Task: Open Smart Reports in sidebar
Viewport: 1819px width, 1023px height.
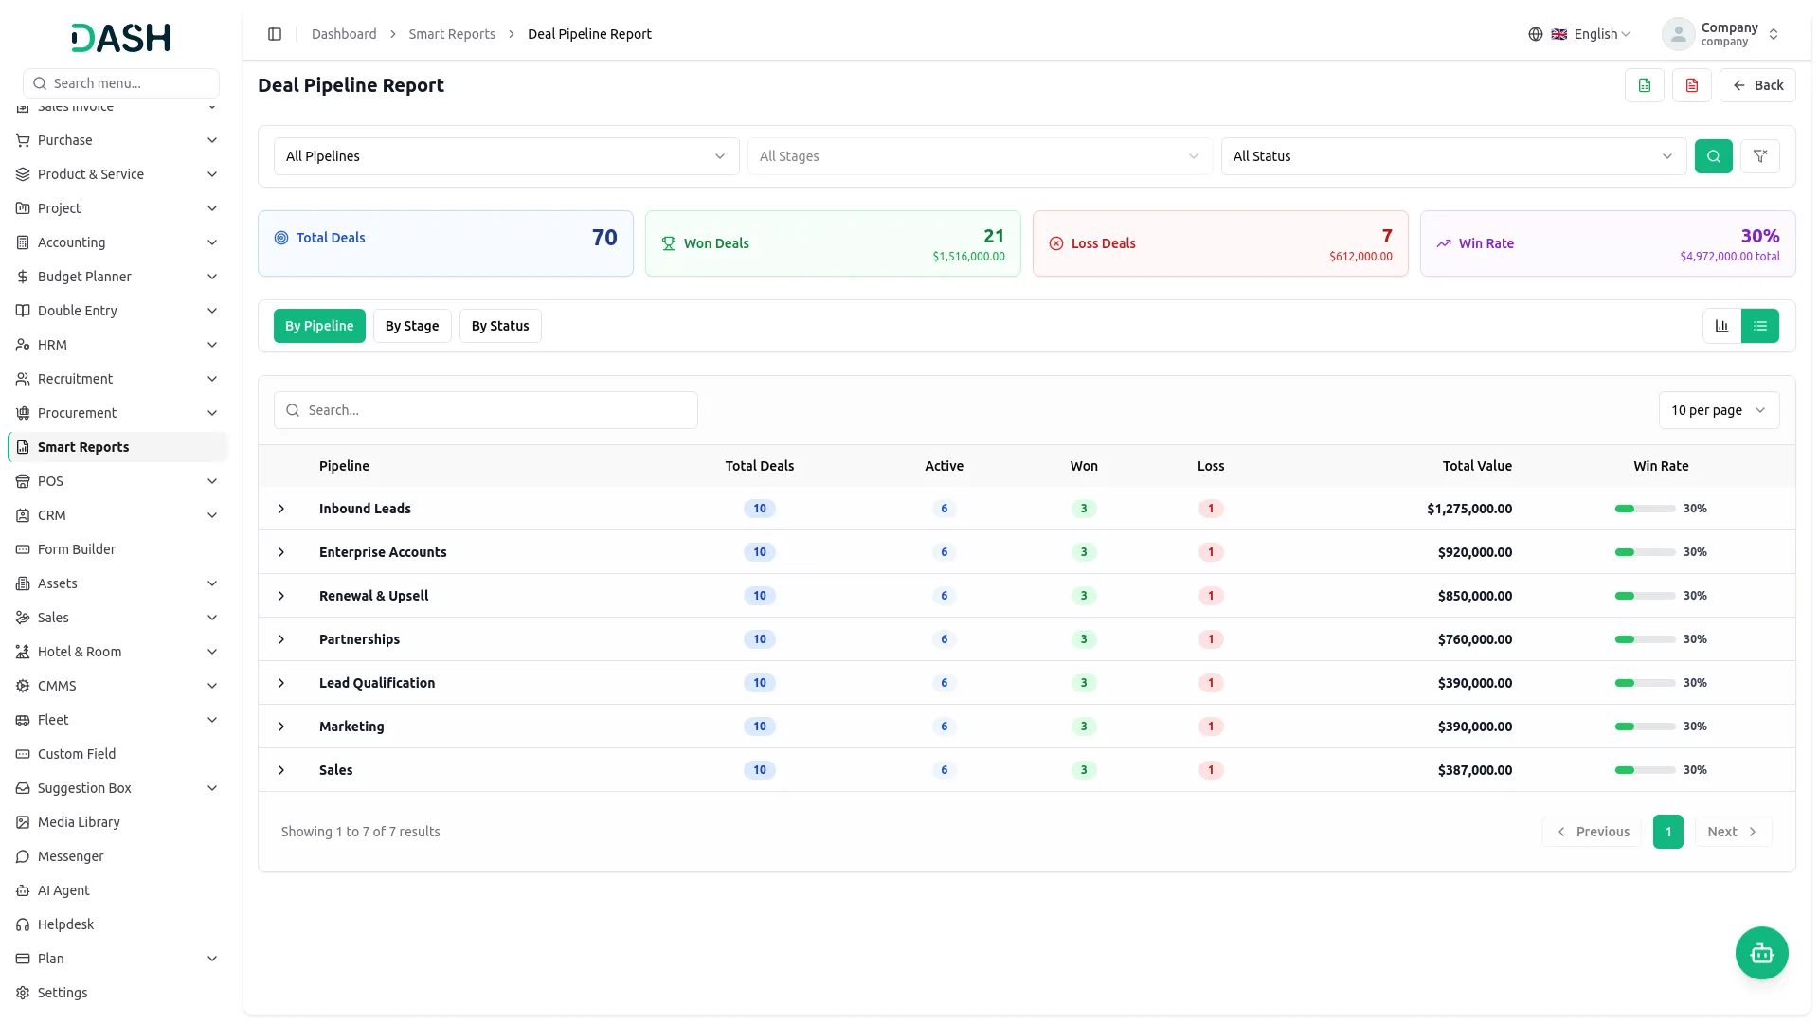Action: 117,447
